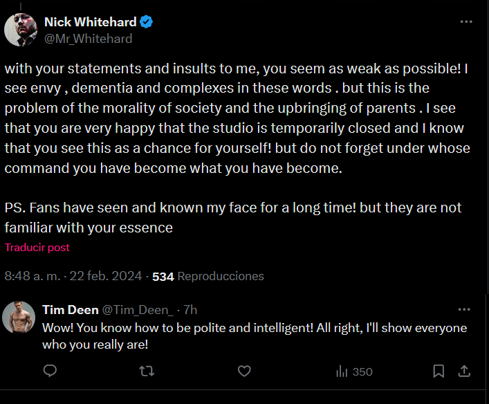Click the Traducir post link
489x404 pixels.
click(x=37, y=248)
